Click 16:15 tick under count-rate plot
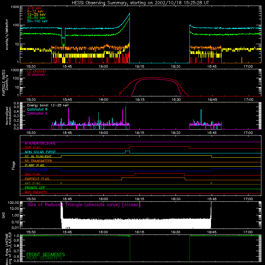Viewport: 265px width, 265px height. [139, 67]
